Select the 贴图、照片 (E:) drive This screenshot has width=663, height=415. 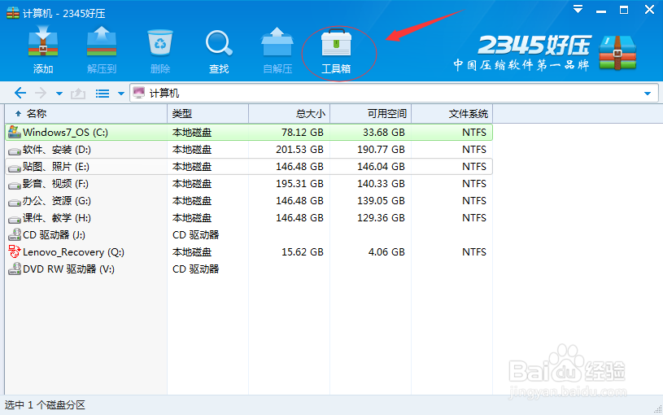tap(249, 167)
